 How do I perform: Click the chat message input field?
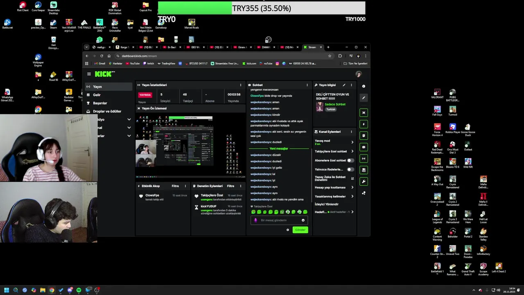coord(279,220)
